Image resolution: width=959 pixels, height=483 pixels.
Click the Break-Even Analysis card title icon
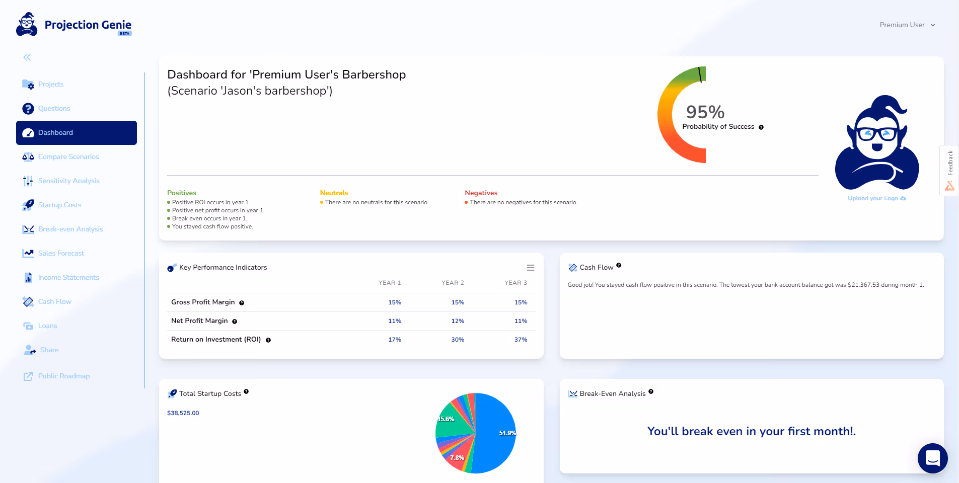(x=573, y=394)
